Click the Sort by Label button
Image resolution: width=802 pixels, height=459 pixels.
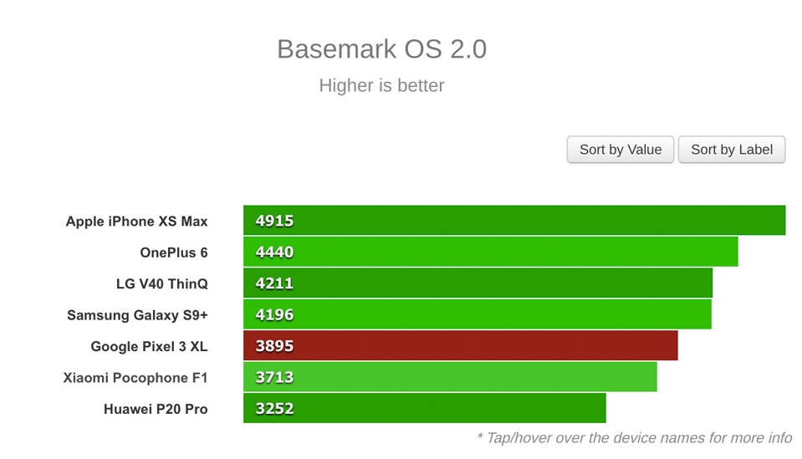tap(732, 150)
